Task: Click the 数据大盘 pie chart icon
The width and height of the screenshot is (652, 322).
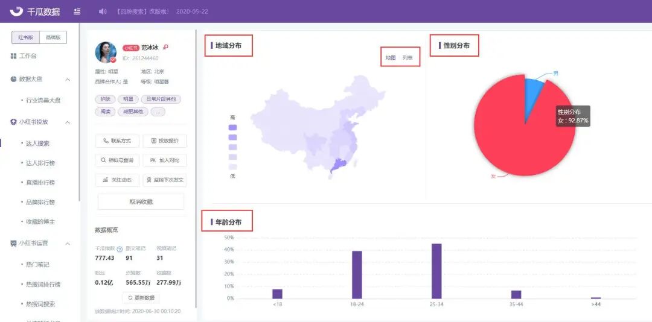Action: 13,79
